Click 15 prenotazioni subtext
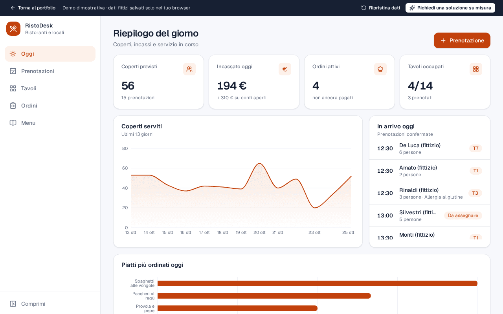The width and height of the screenshot is (503, 314). pyautogui.click(x=138, y=98)
